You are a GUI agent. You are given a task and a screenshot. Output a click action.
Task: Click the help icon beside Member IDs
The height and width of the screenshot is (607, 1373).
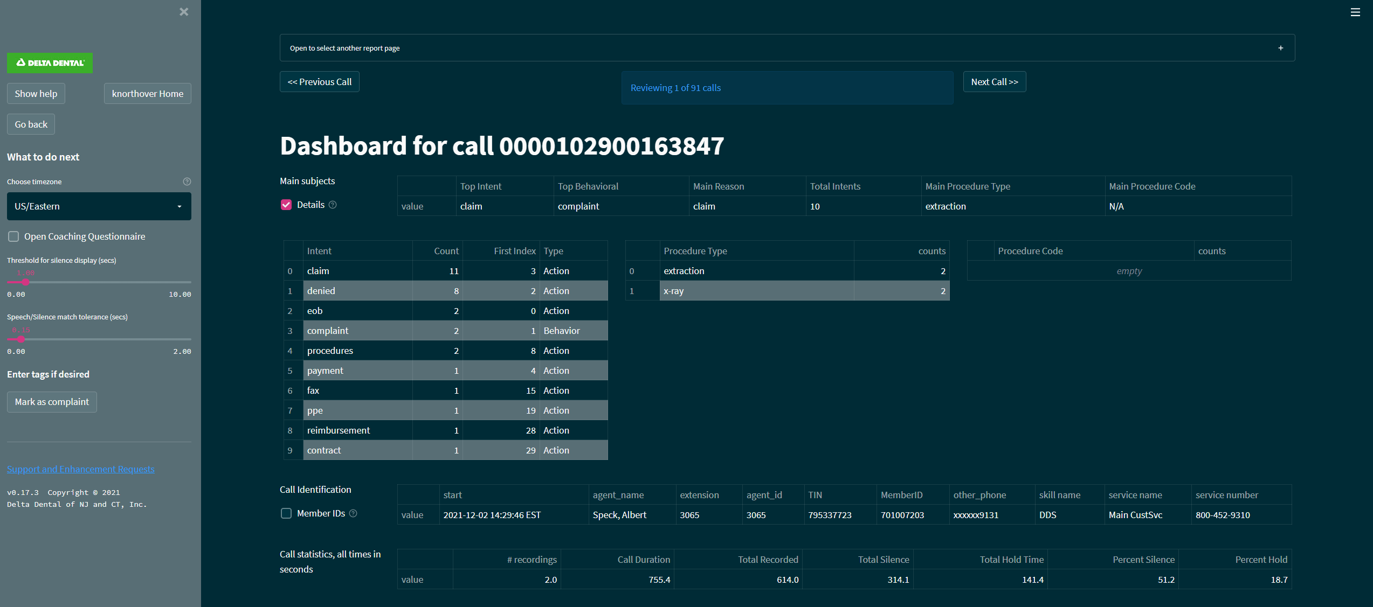(x=353, y=513)
